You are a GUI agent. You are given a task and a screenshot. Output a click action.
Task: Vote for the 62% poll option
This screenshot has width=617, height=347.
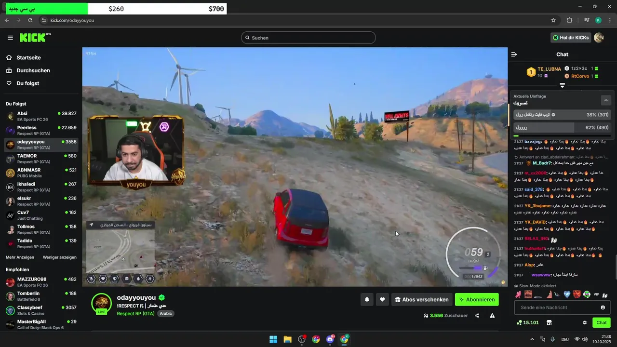pos(562,128)
